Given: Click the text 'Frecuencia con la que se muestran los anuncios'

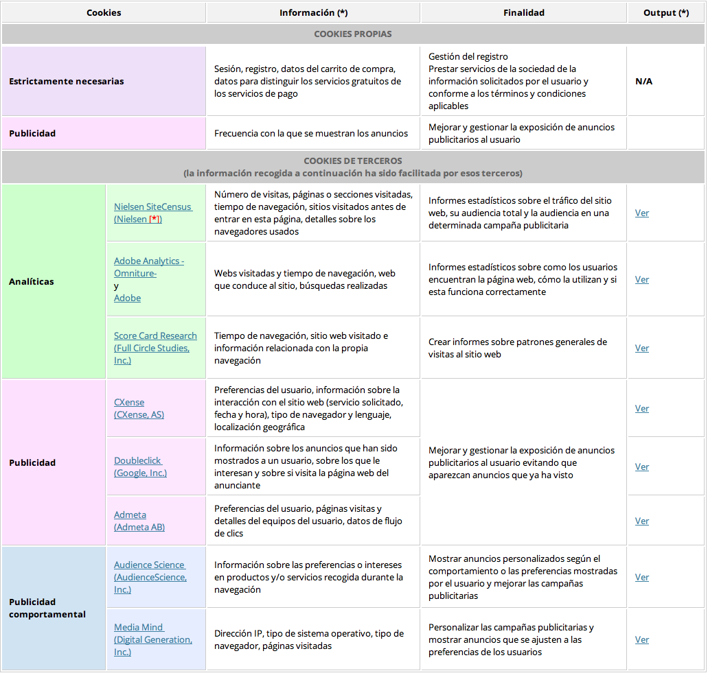Looking at the screenshot, I should 310,133.
